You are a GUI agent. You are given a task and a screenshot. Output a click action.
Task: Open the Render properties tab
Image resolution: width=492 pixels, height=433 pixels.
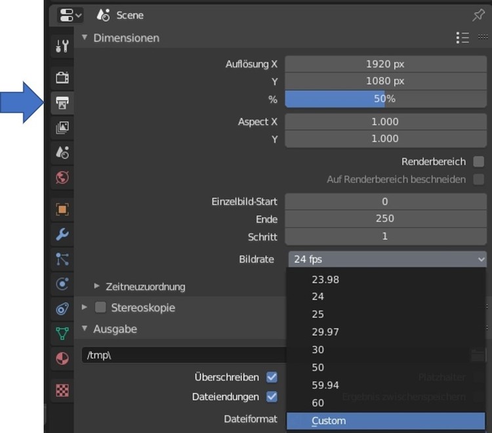[62, 77]
